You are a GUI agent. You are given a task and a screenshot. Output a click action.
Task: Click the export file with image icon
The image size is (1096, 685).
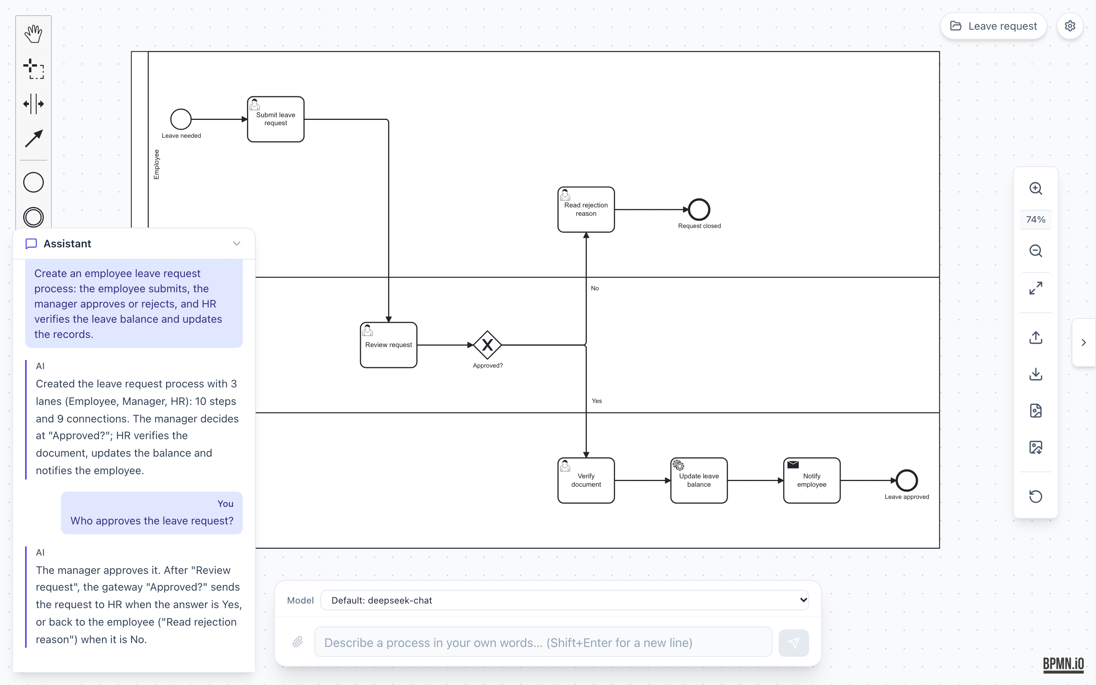(1035, 411)
